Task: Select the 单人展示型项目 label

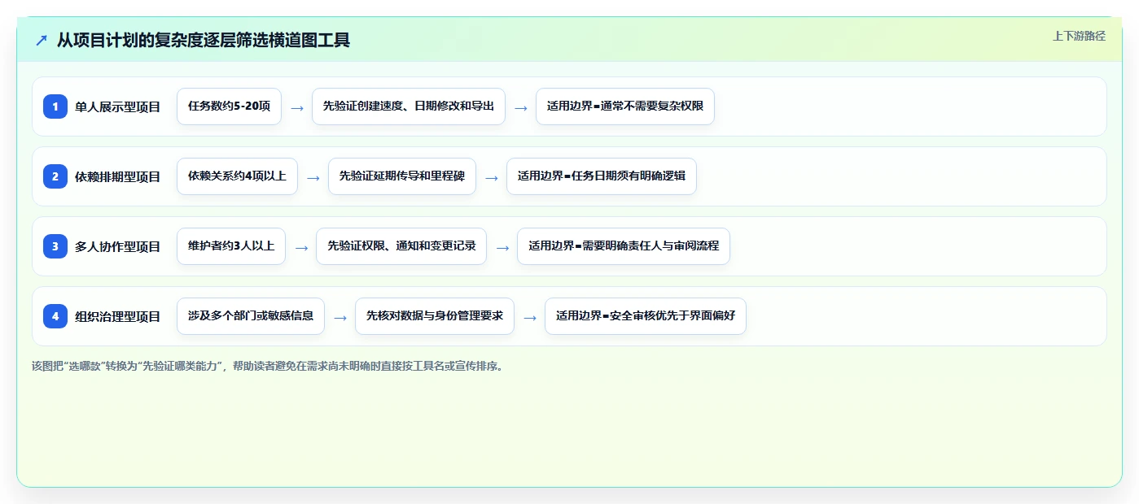Action: click(x=118, y=106)
